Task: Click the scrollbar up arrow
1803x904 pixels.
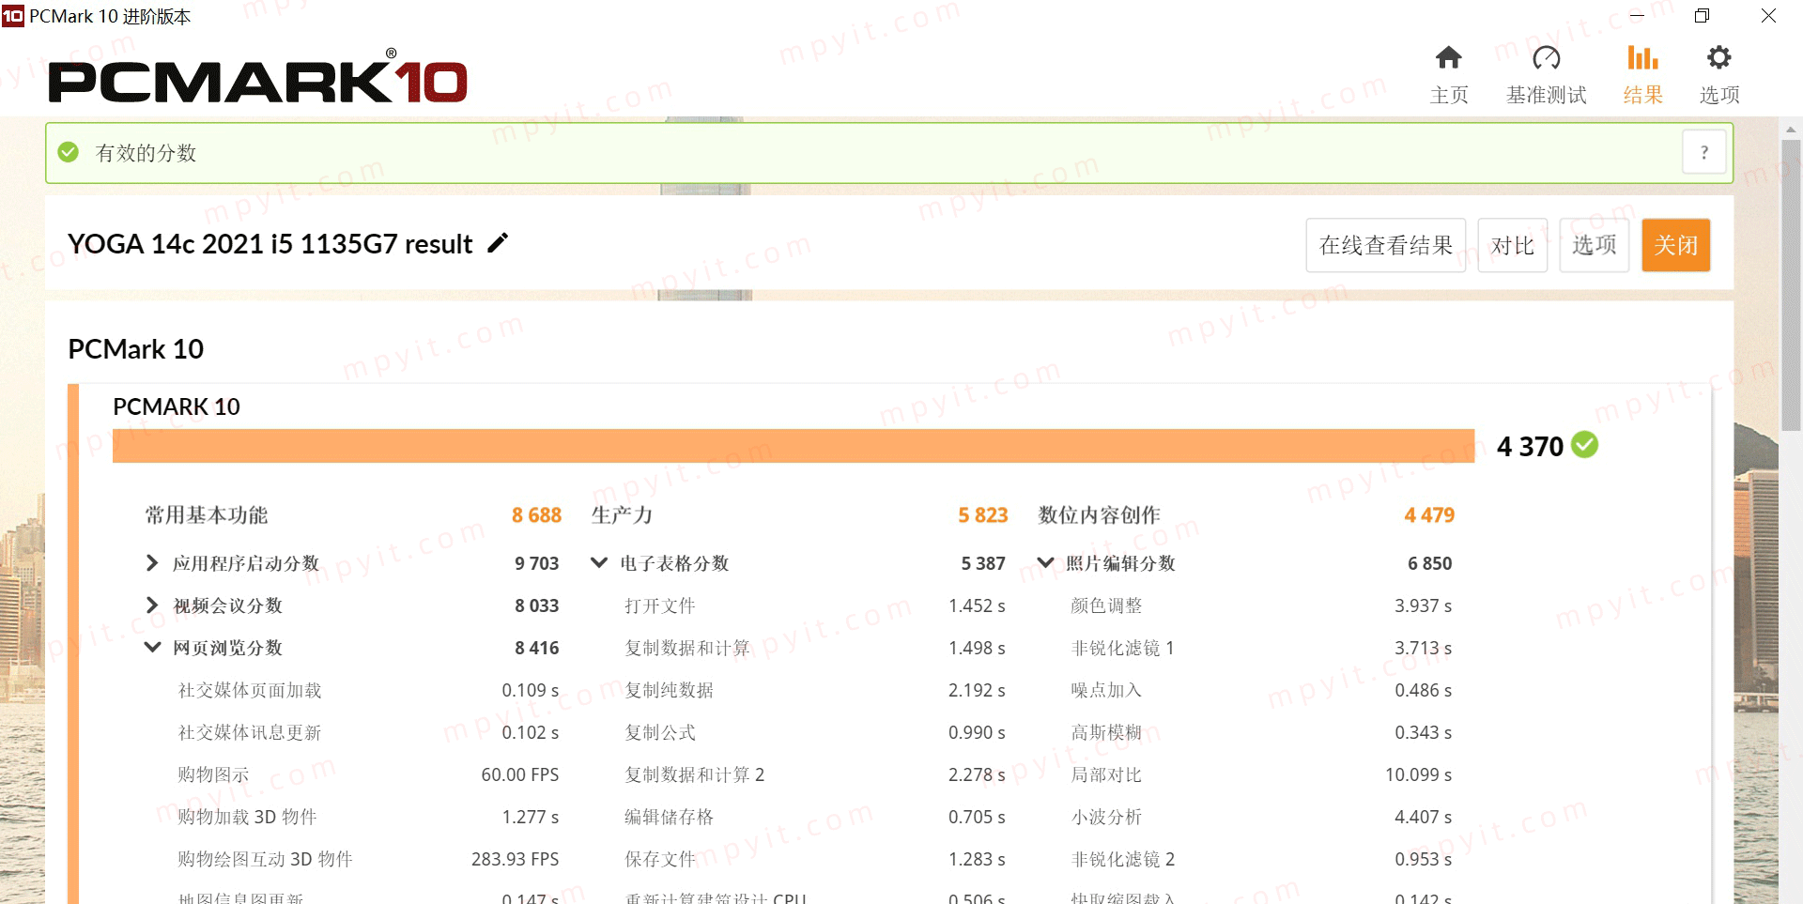Action: pos(1791,130)
